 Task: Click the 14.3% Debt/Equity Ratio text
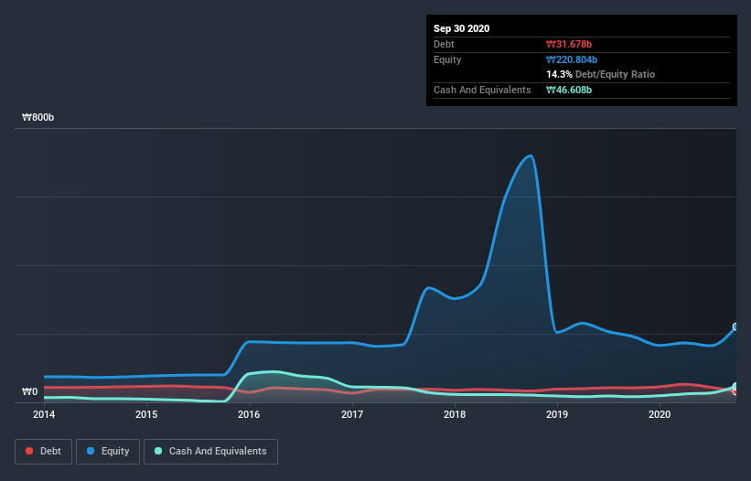(x=601, y=75)
